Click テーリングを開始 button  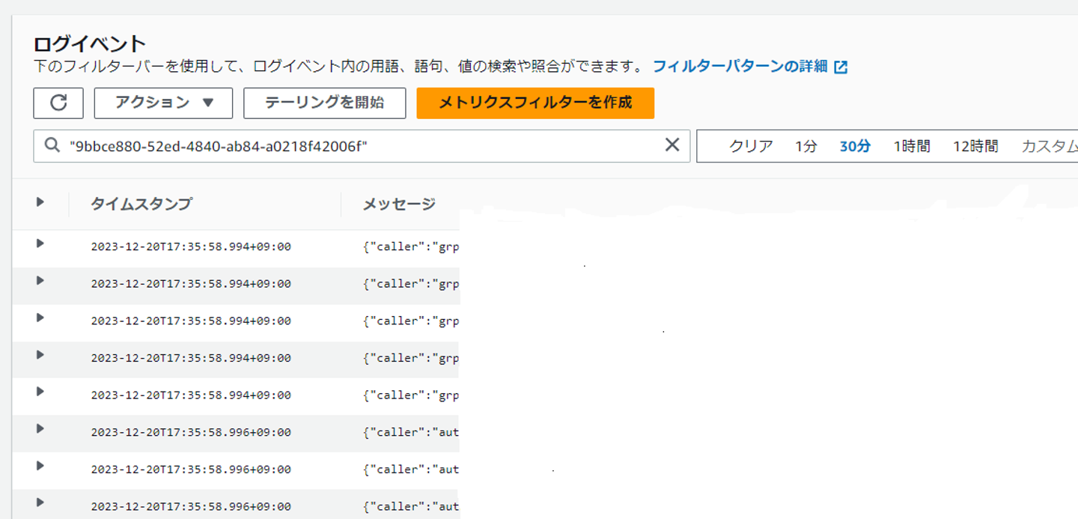(324, 103)
